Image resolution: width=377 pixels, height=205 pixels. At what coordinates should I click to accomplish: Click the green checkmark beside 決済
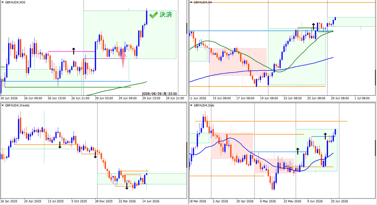tap(154, 15)
